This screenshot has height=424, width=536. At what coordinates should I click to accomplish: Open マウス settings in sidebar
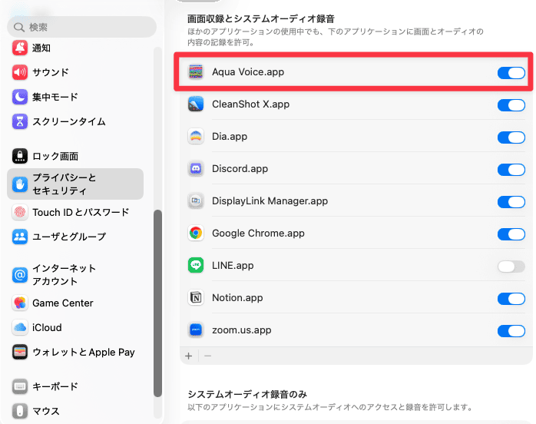[46, 412]
